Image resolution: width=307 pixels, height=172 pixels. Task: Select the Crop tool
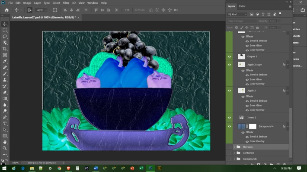pyautogui.click(x=5, y=49)
